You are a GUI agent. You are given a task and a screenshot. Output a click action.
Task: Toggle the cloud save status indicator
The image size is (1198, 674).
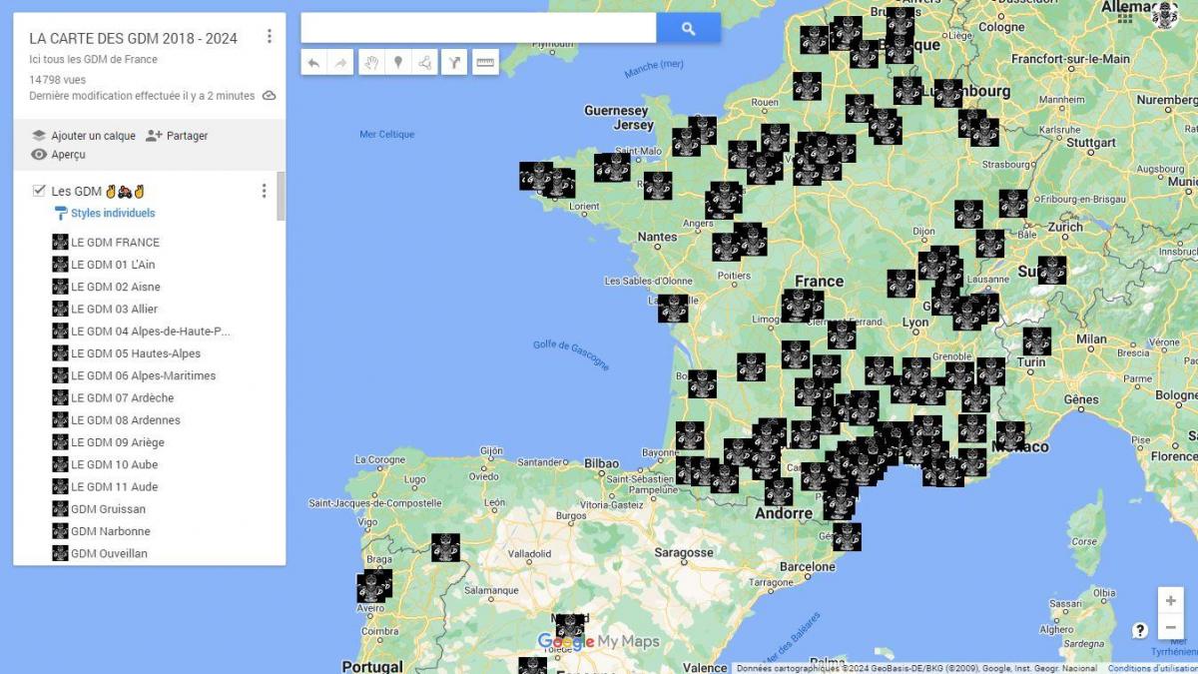click(x=269, y=98)
